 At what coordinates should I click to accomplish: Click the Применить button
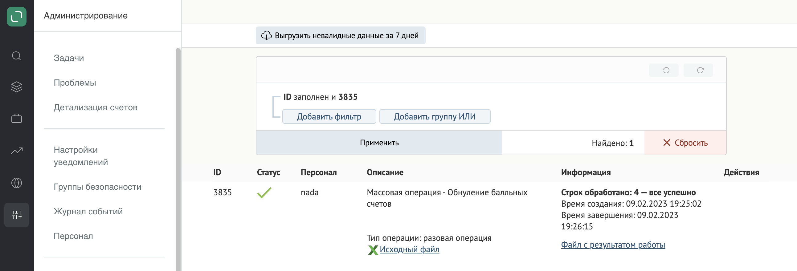(379, 143)
